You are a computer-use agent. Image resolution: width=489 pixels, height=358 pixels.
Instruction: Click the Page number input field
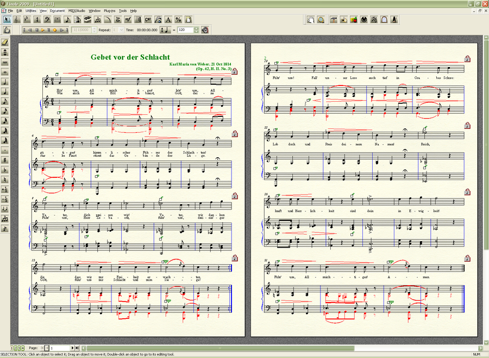60,348
